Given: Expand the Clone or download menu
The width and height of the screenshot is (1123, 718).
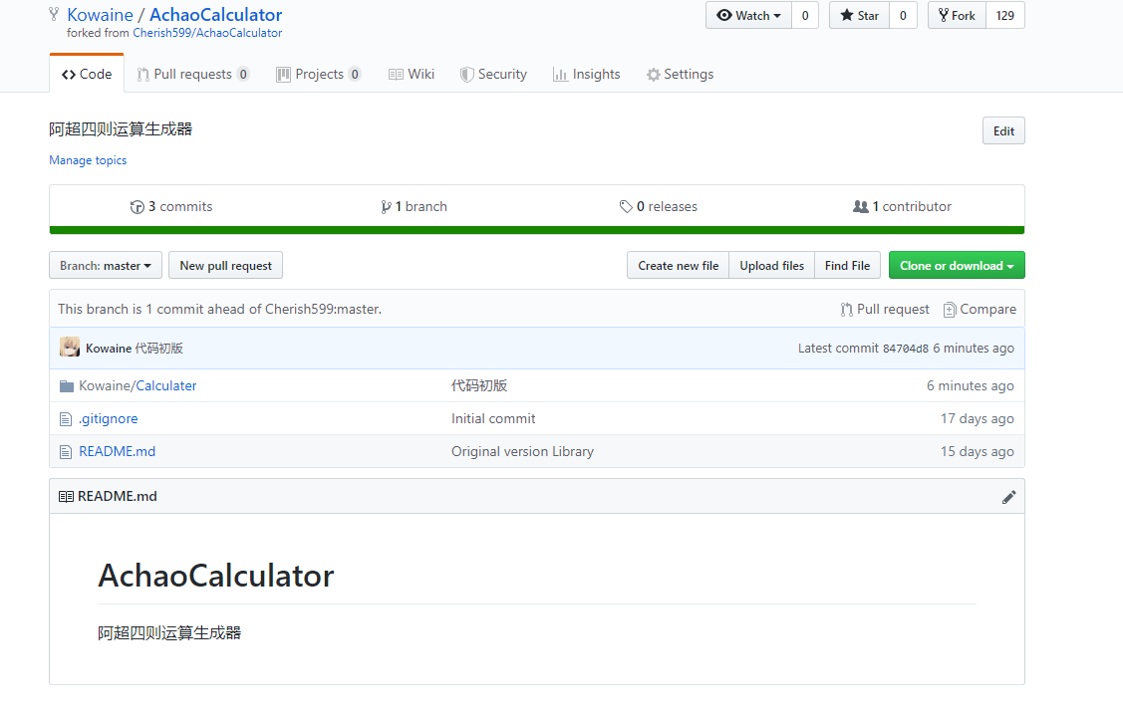Looking at the screenshot, I should (957, 266).
